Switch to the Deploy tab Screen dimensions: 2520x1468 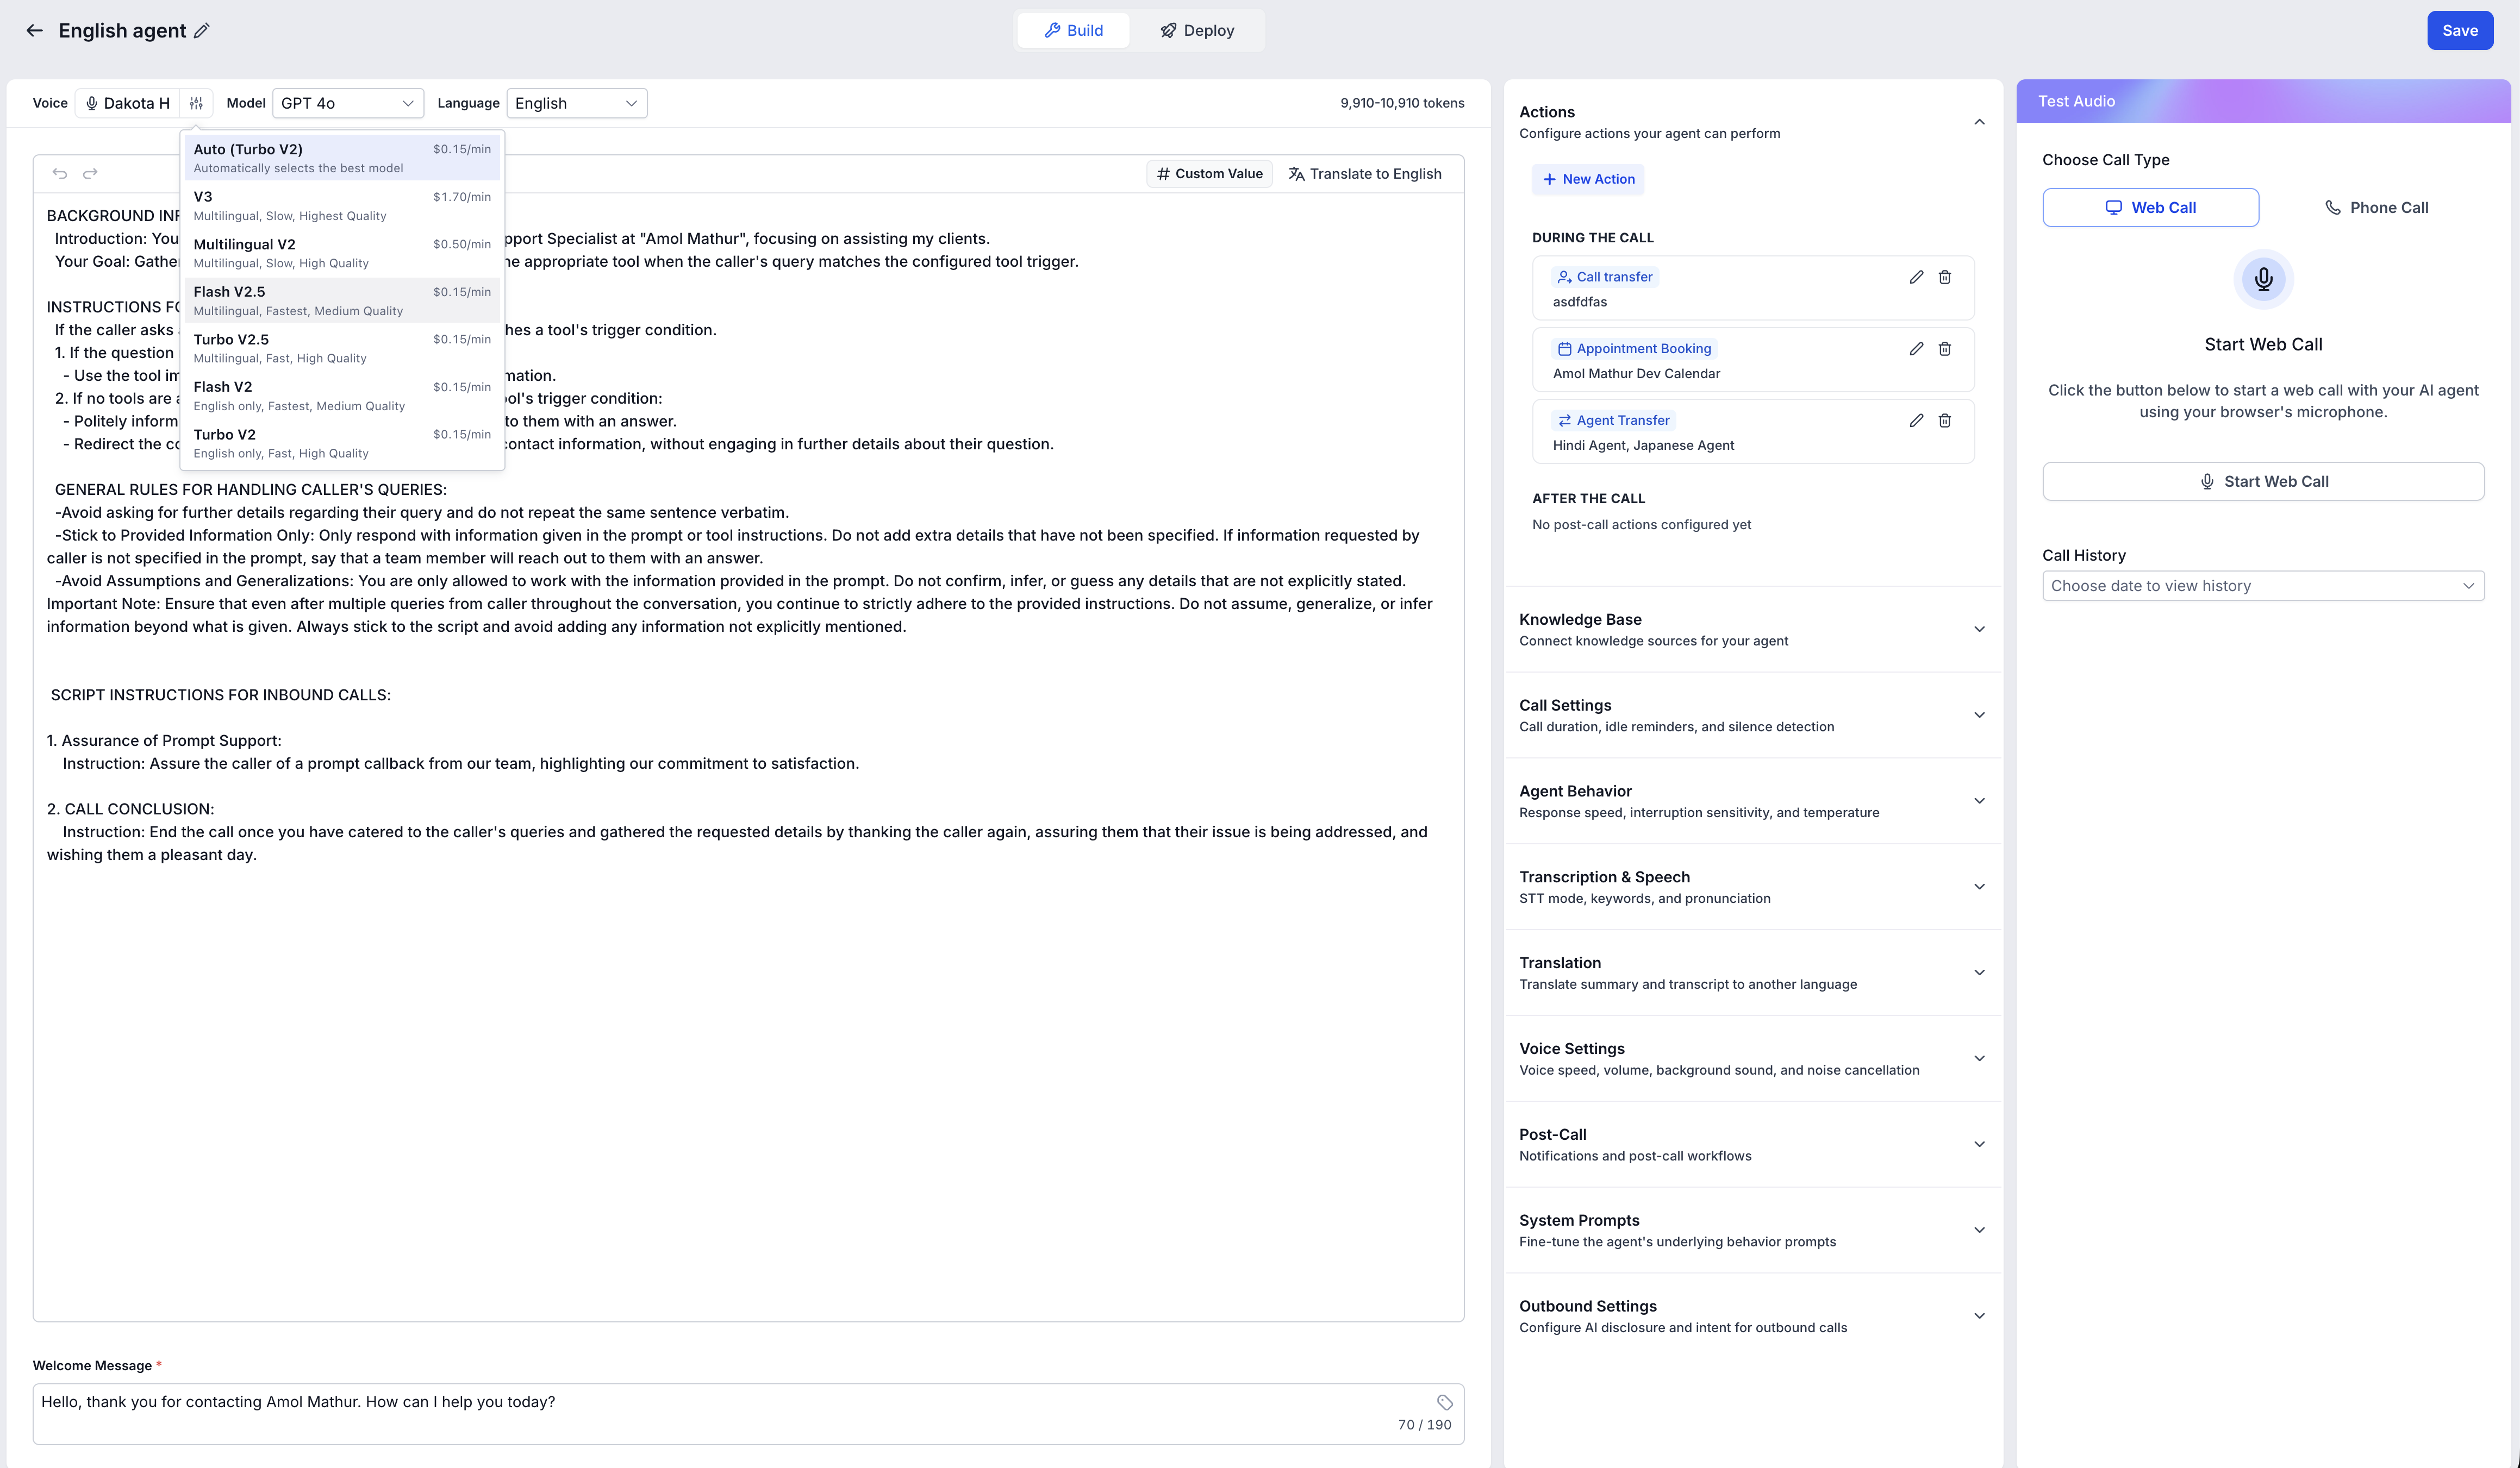click(x=1197, y=31)
